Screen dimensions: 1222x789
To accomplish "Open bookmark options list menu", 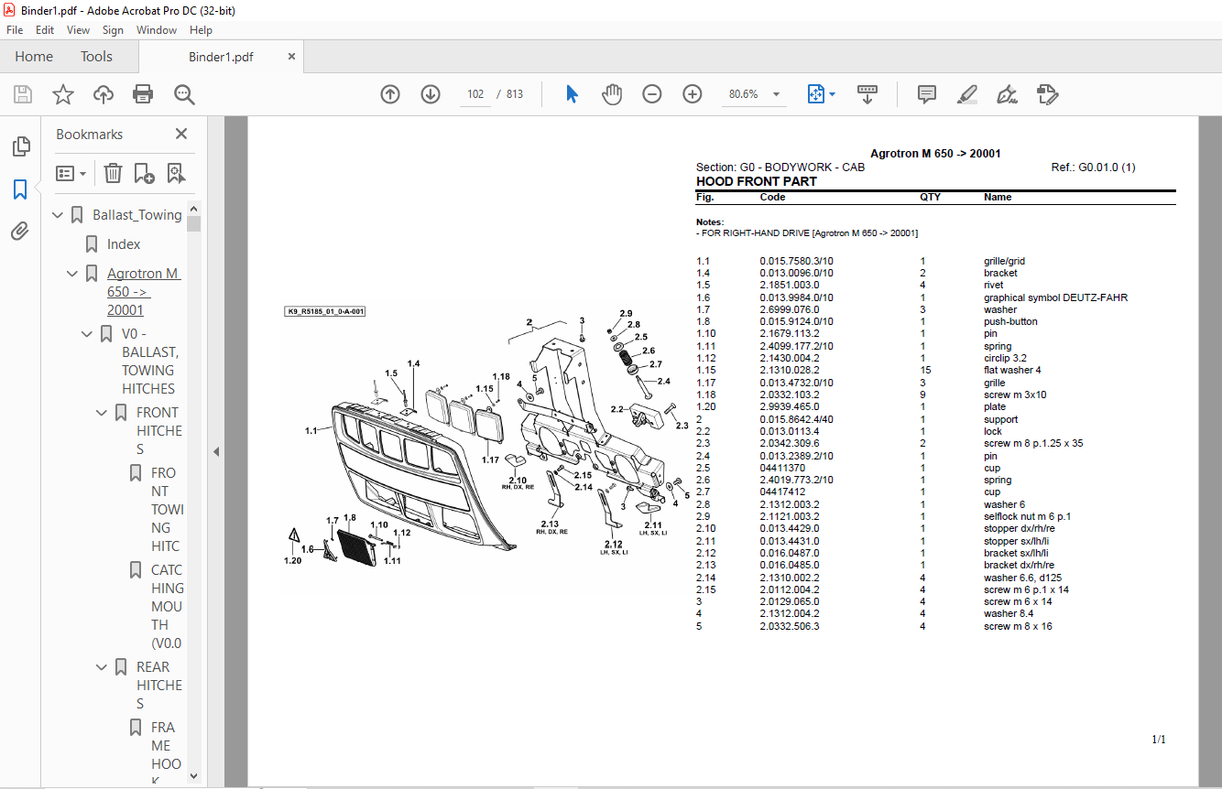I will click(71, 173).
